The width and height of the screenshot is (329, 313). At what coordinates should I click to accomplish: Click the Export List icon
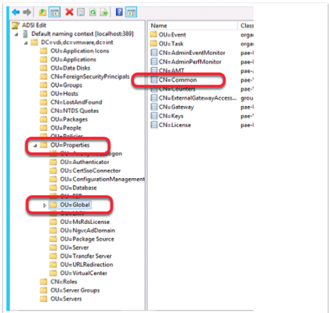coord(104,12)
